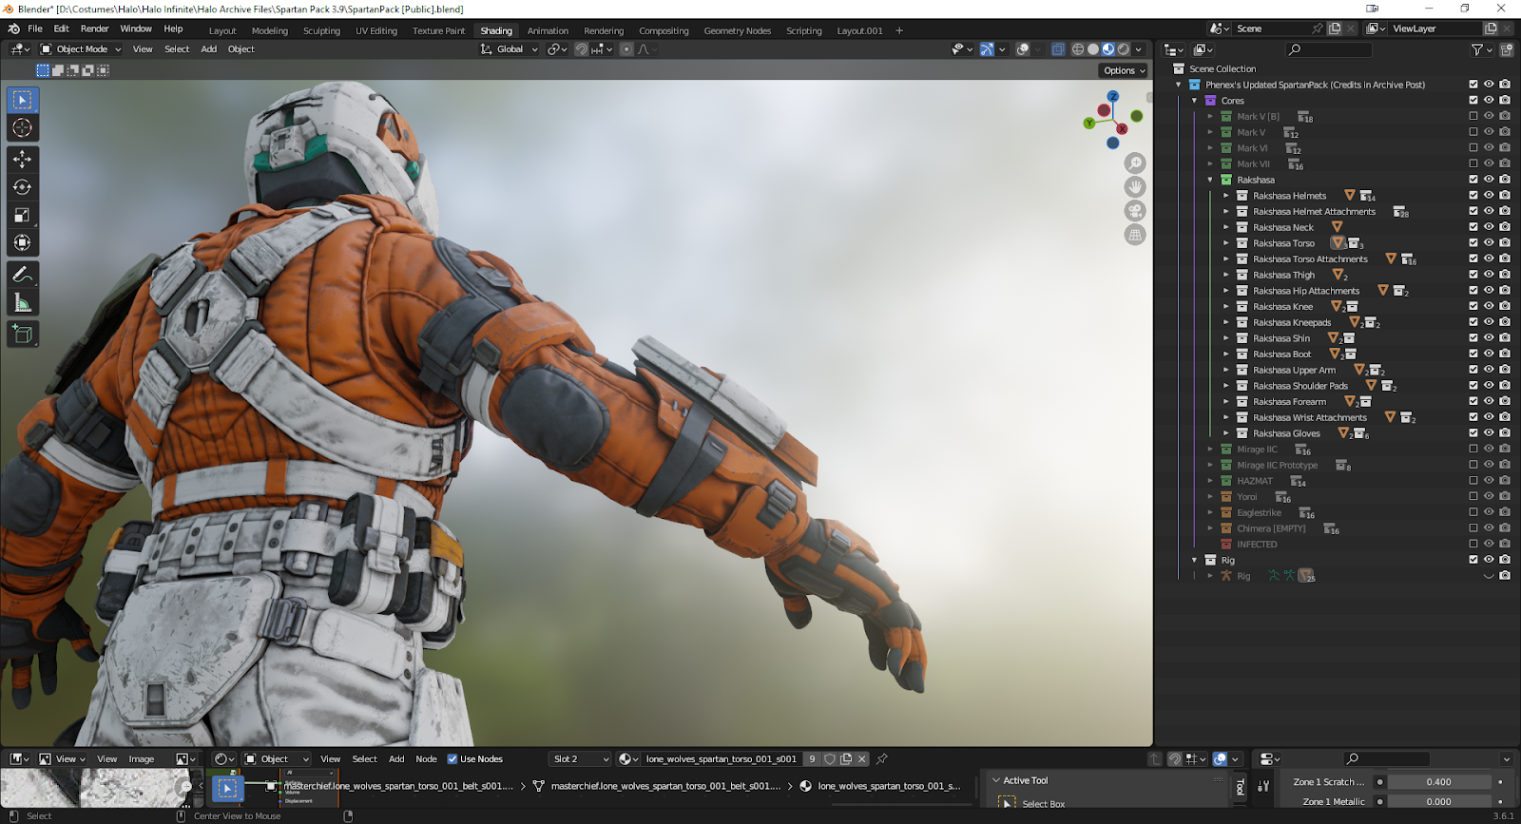The width and height of the screenshot is (1521, 824).
Task: Toggle viewport overlays button
Action: 1023,49
